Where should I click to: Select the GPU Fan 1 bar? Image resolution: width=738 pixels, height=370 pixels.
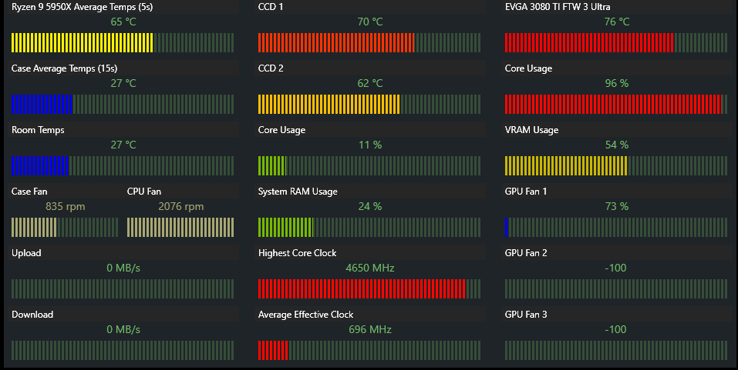(x=616, y=227)
